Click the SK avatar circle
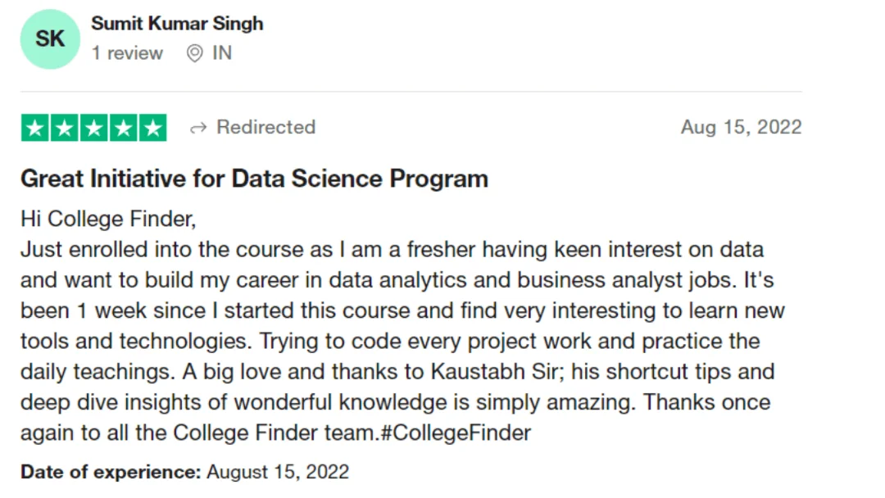Viewport: 885px width, 498px height. coord(50,39)
